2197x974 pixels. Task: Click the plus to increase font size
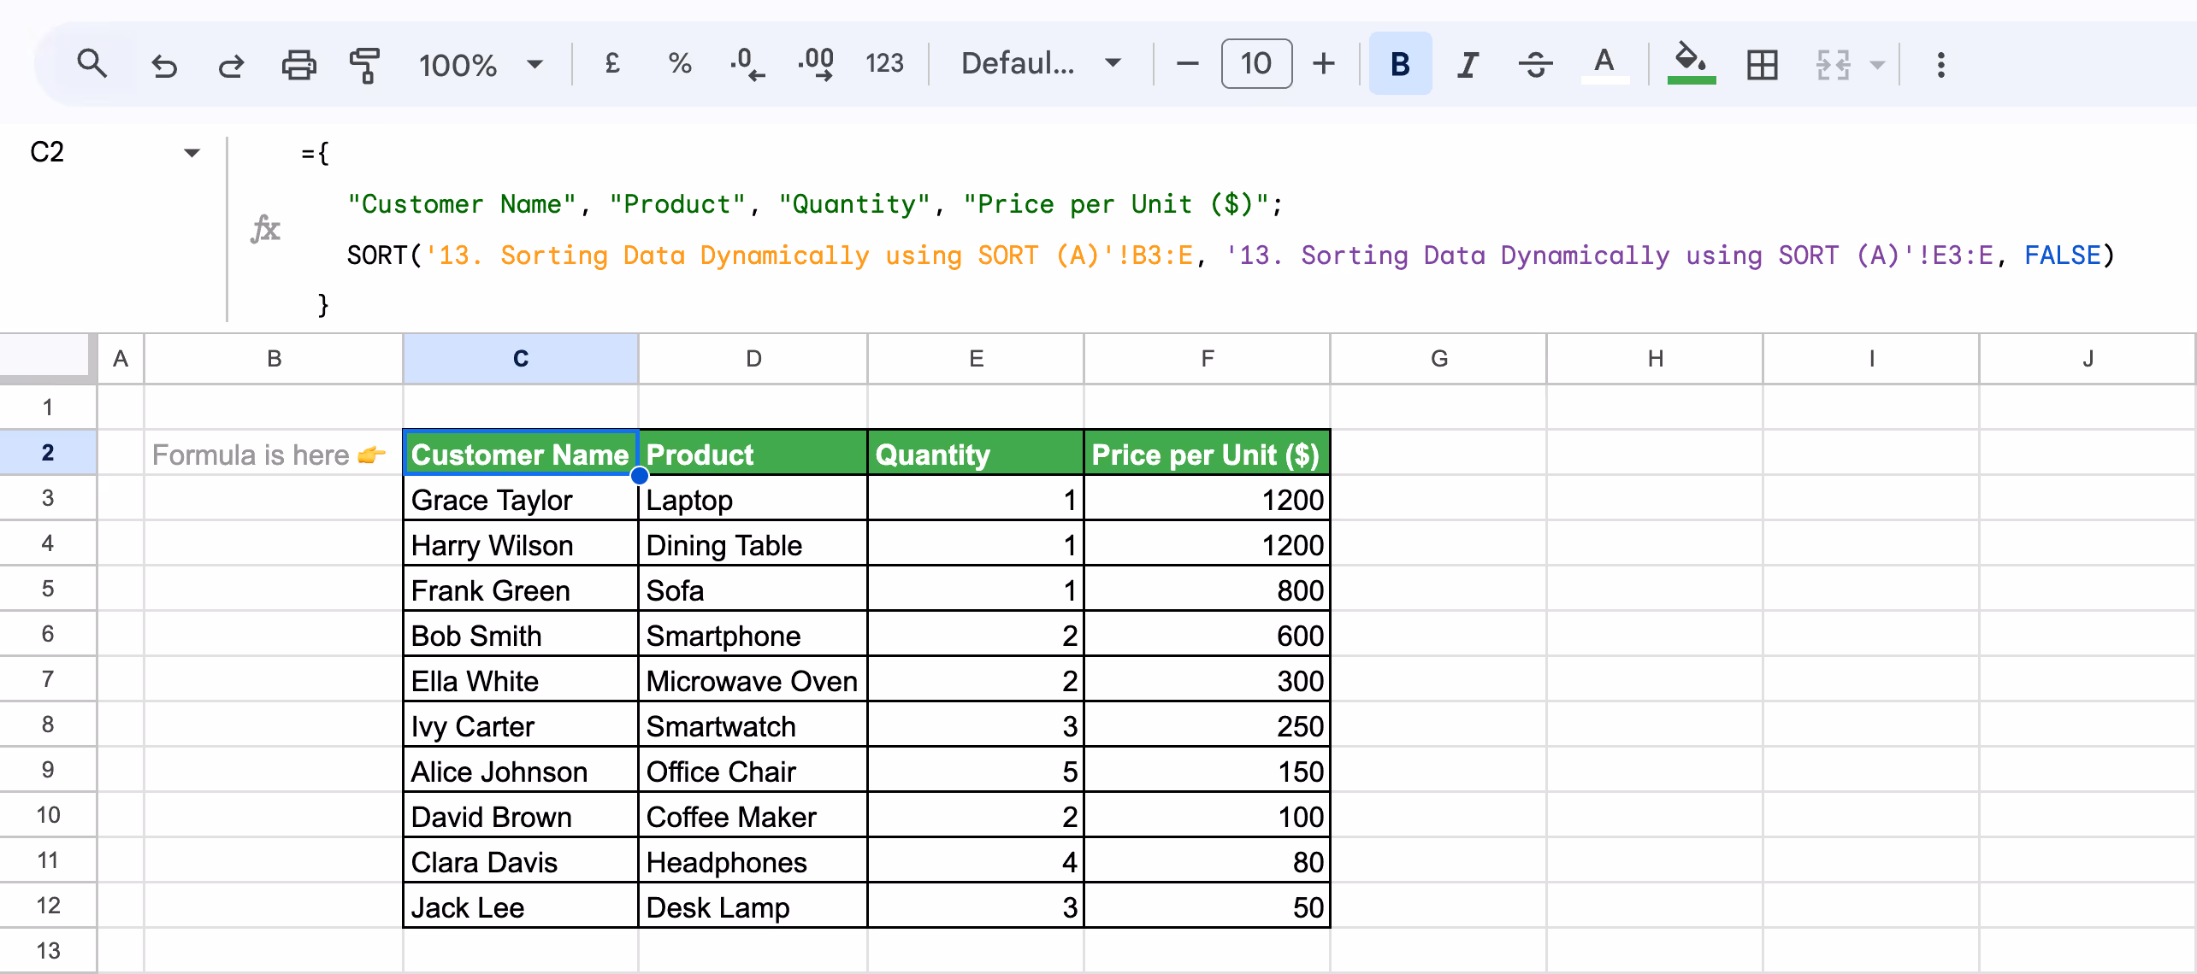click(1323, 63)
